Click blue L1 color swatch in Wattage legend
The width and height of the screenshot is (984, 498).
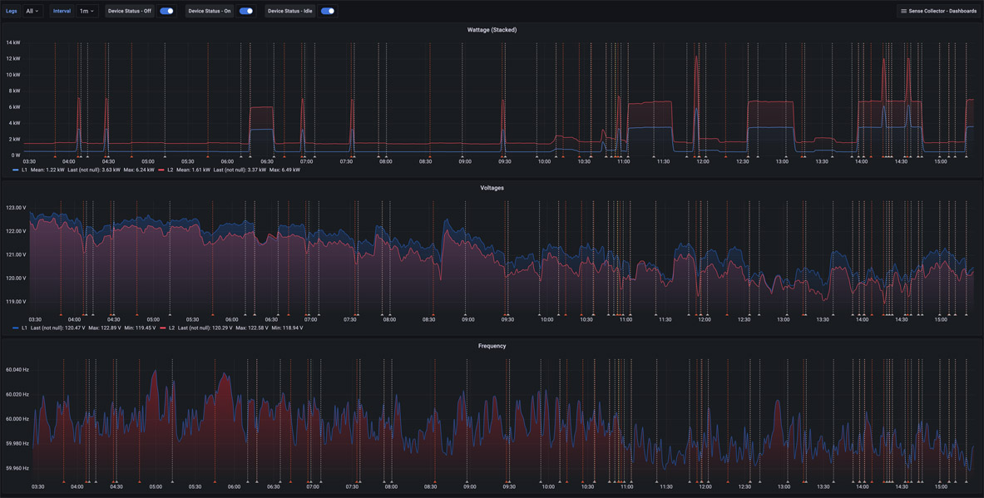pos(16,170)
